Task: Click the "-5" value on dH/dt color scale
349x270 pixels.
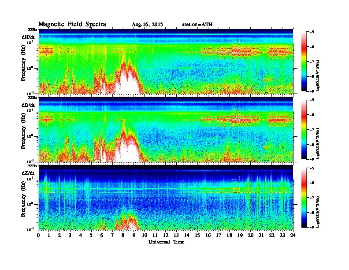Action: [312, 32]
